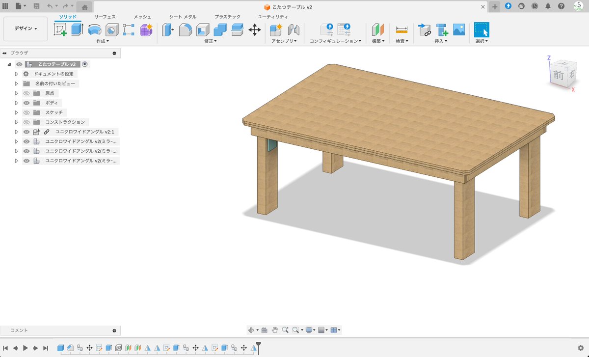Select the Shell tool
This screenshot has height=357, width=589.
[x=203, y=30]
